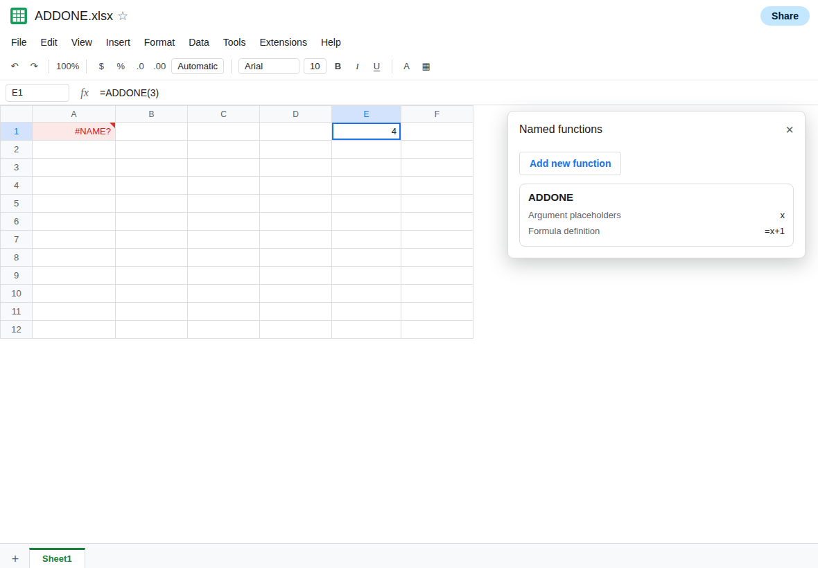Open the Format menu

coord(159,42)
